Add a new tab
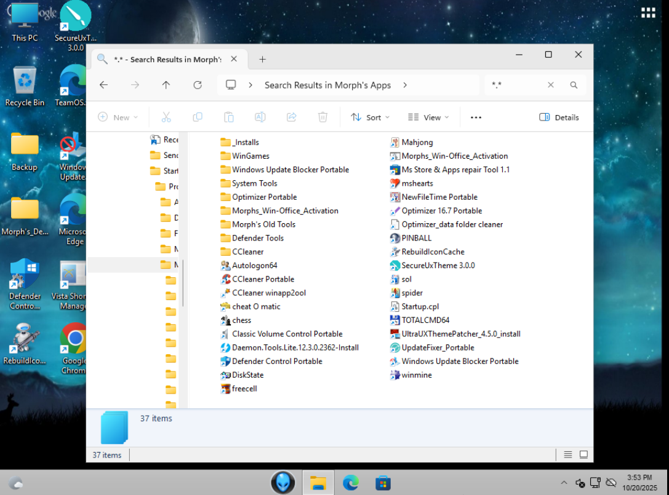 coord(262,60)
